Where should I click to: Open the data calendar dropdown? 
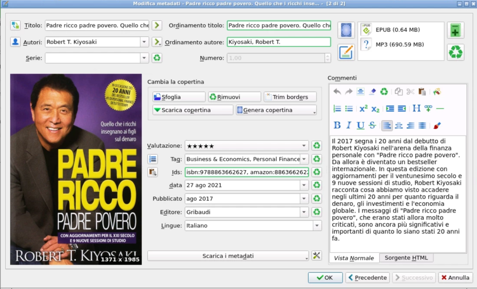304,185
